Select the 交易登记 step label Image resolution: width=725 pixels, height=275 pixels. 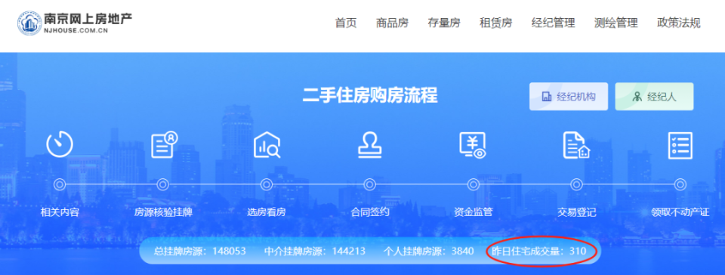coord(576,212)
